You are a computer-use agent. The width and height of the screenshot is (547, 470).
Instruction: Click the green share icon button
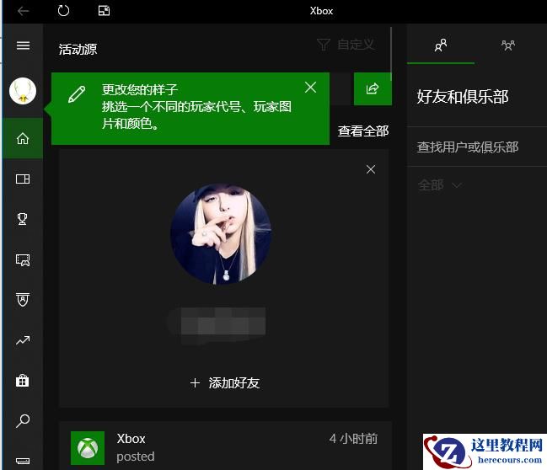click(373, 88)
